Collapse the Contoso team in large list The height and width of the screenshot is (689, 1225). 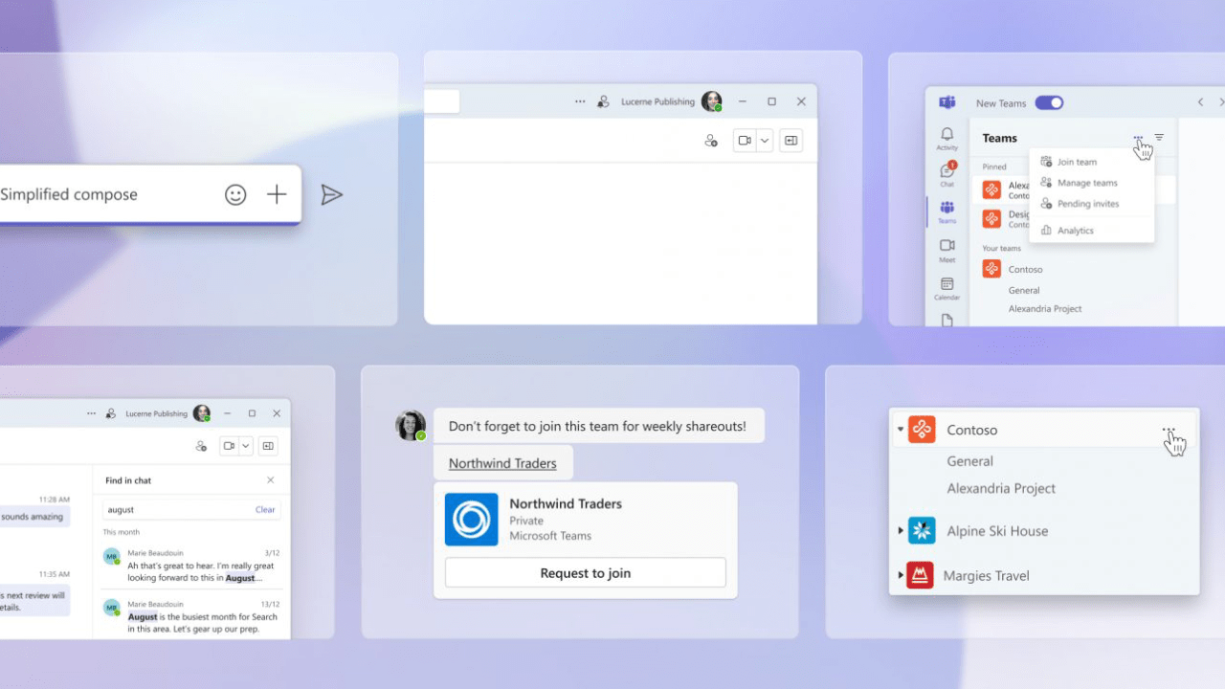coord(901,430)
